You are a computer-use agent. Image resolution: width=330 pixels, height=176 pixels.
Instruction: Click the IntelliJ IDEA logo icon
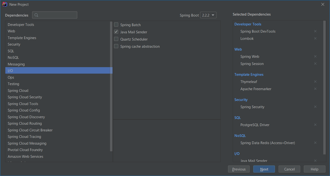click(5, 4)
